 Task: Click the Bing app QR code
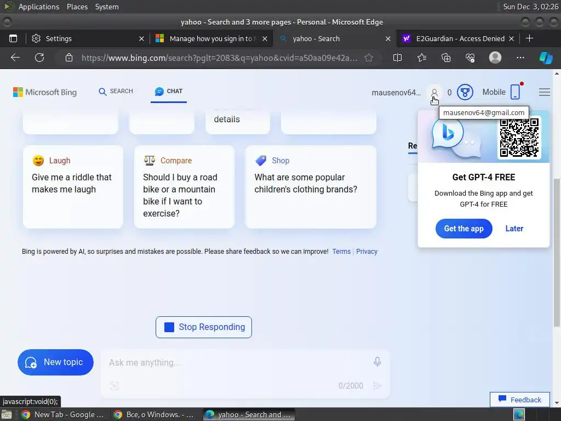(x=519, y=138)
